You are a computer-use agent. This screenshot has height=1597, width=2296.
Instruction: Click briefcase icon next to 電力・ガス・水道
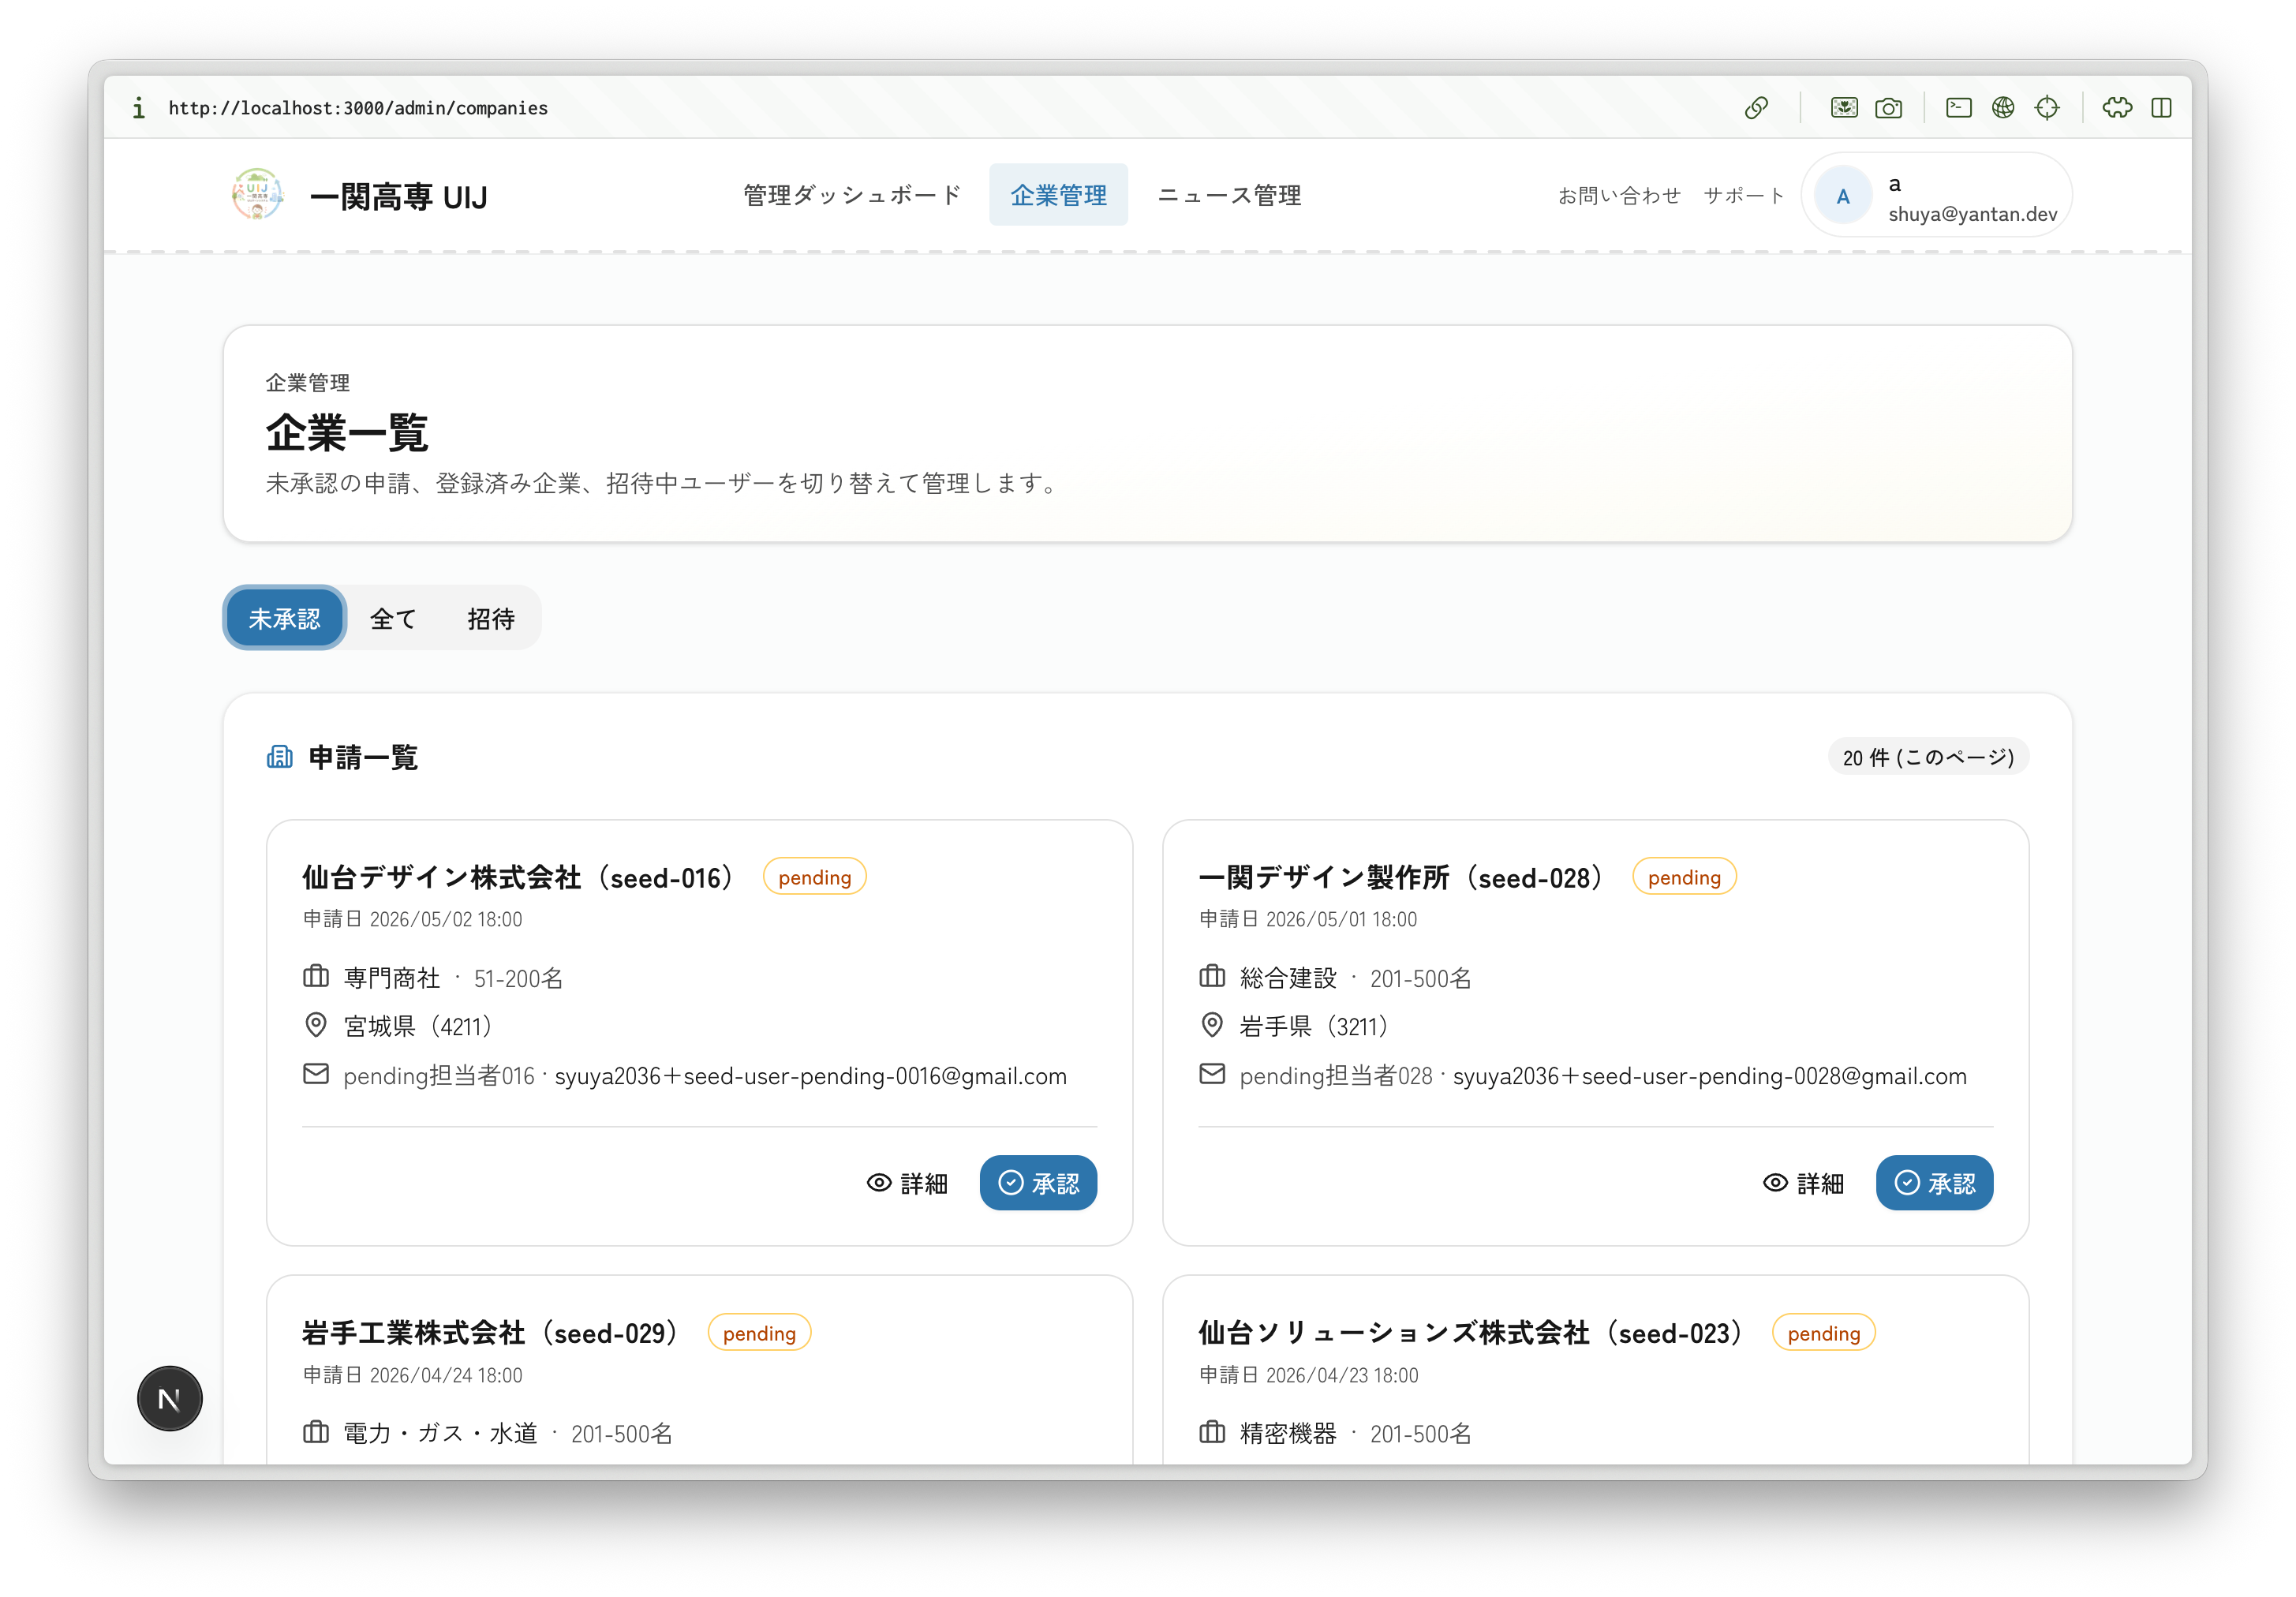click(x=316, y=1432)
